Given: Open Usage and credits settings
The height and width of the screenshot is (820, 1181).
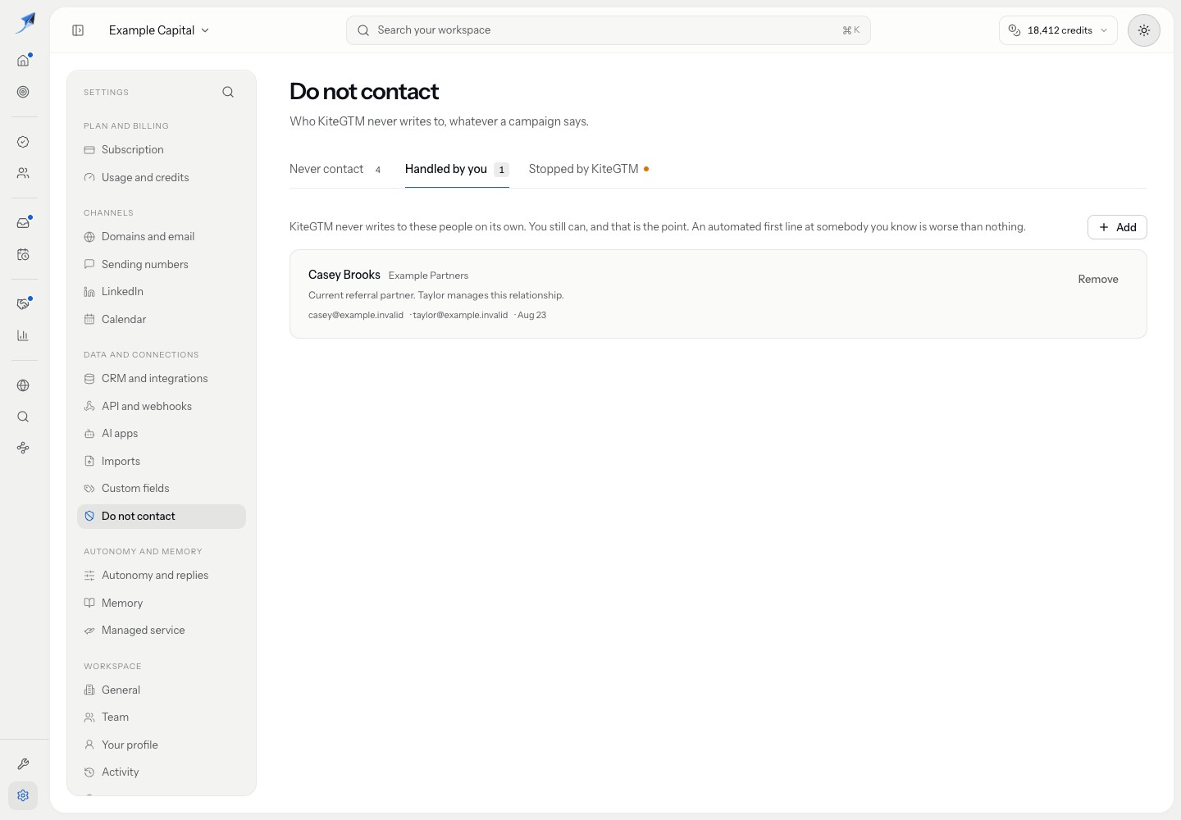Looking at the screenshot, I should (162, 177).
